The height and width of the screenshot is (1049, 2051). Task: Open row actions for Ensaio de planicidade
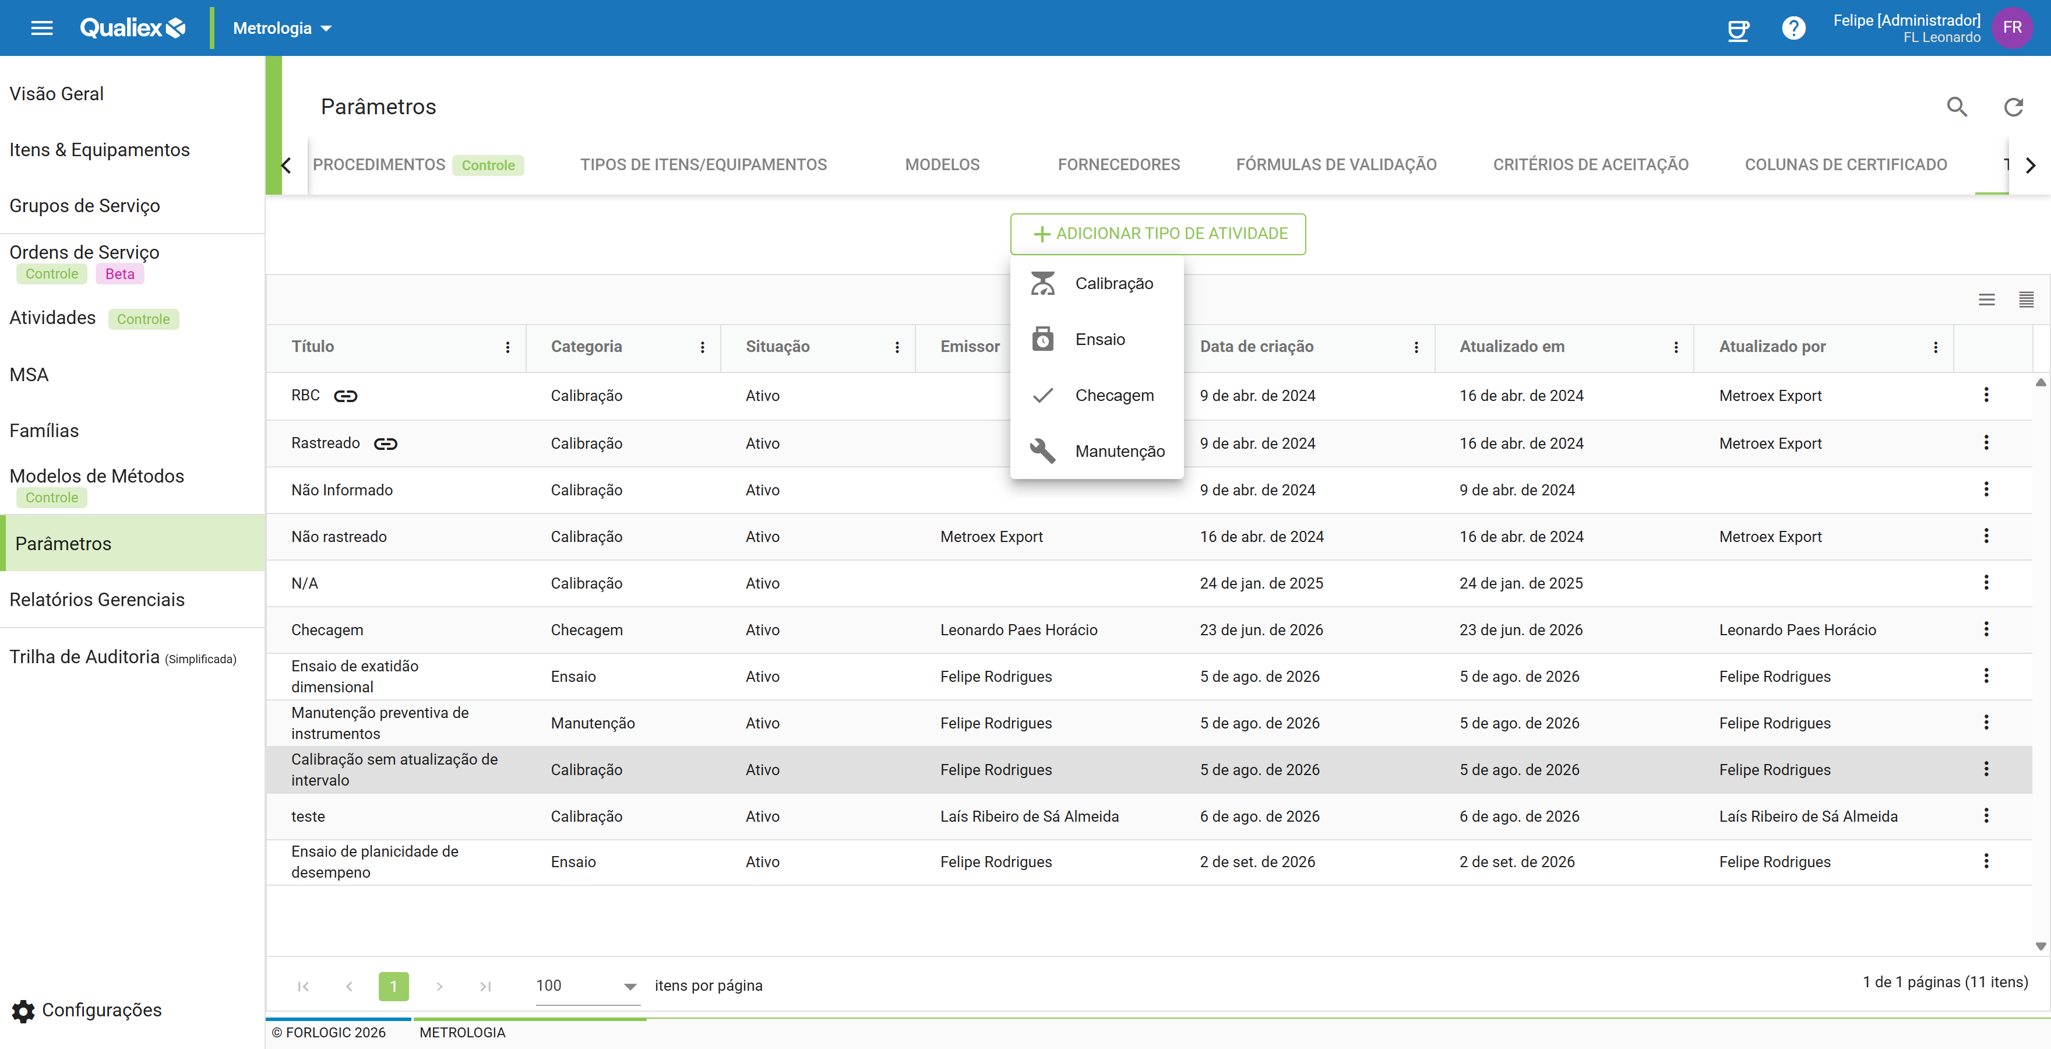pyautogui.click(x=1986, y=861)
